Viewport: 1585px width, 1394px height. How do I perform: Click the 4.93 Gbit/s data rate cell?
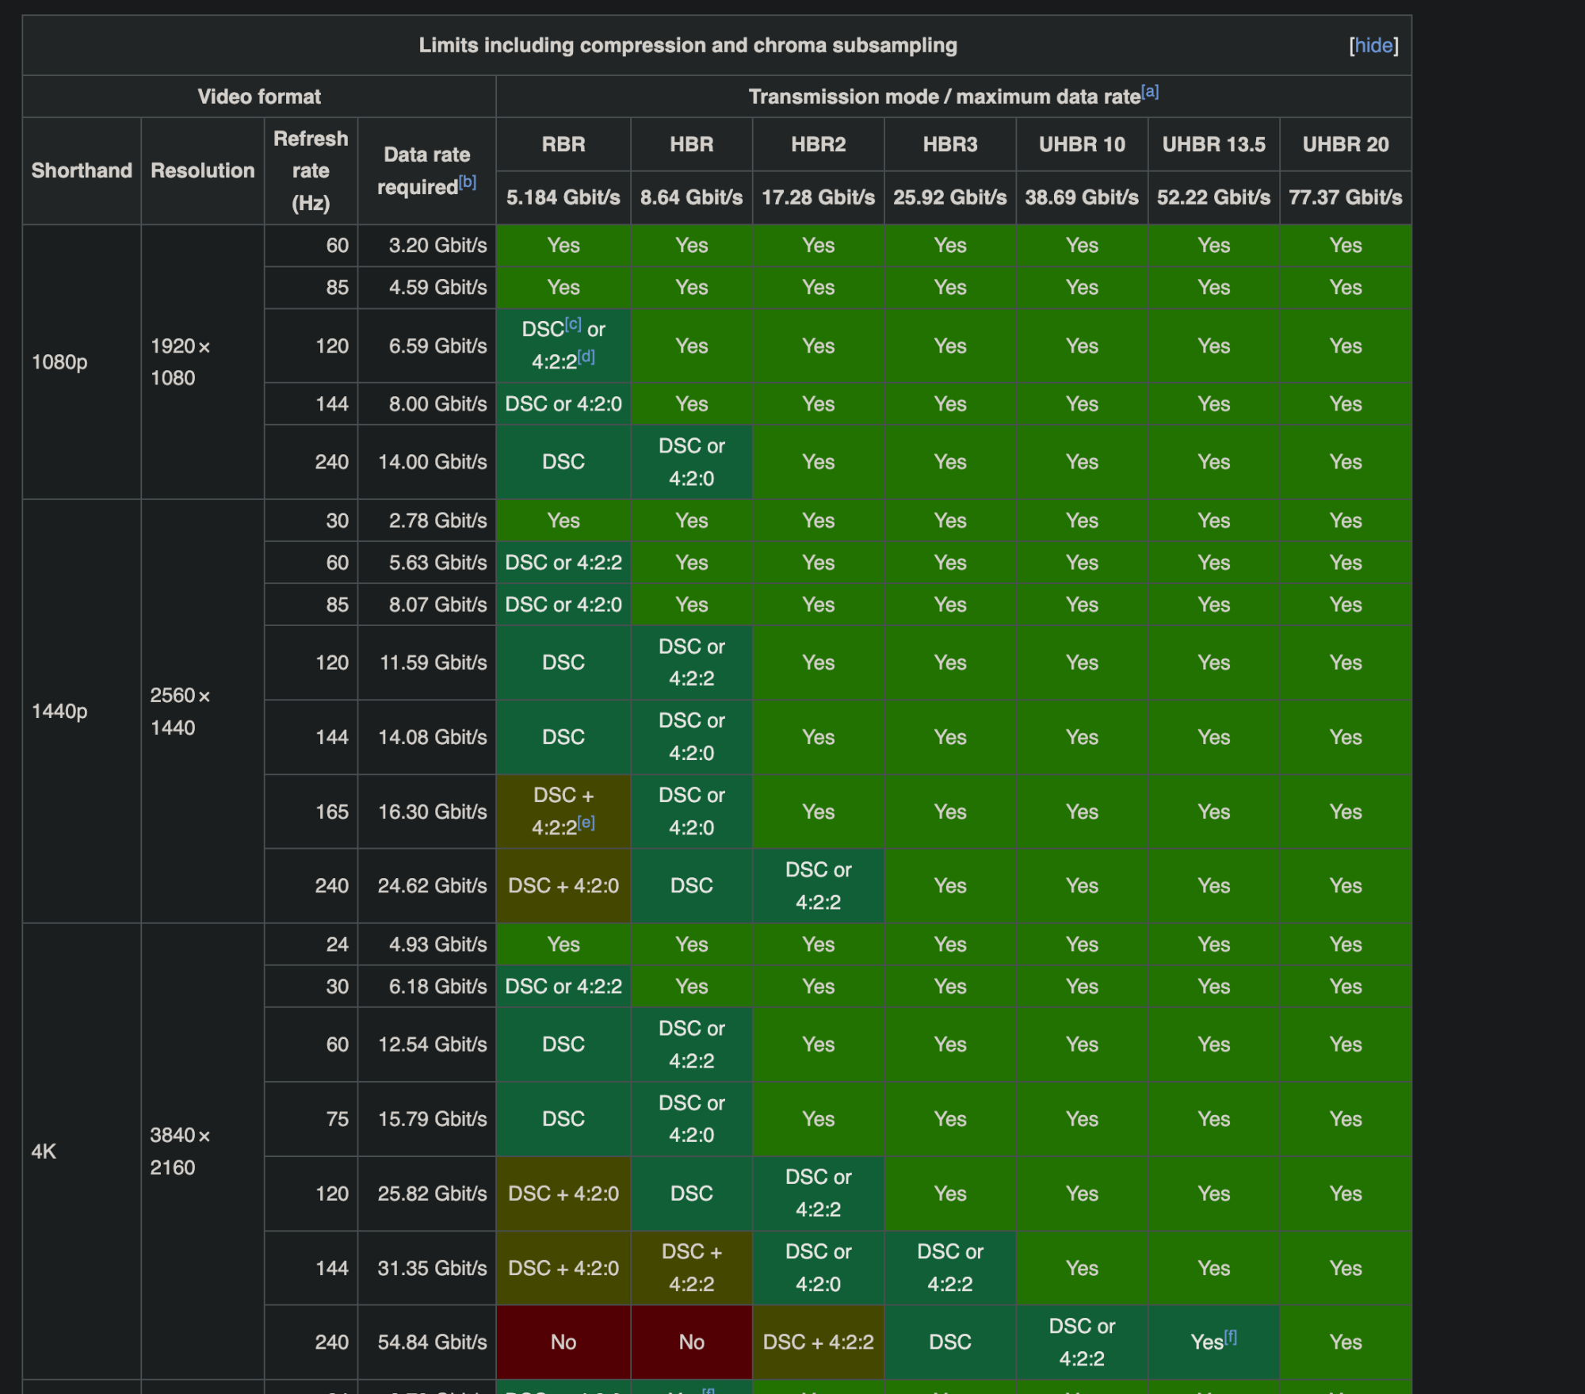pos(427,945)
